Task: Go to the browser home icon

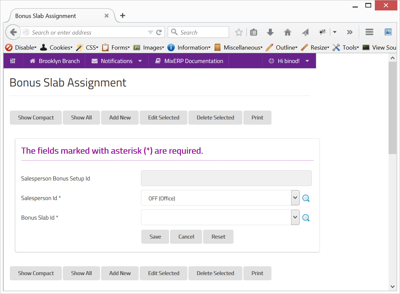Action: pyautogui.click(x=287, y=32)
